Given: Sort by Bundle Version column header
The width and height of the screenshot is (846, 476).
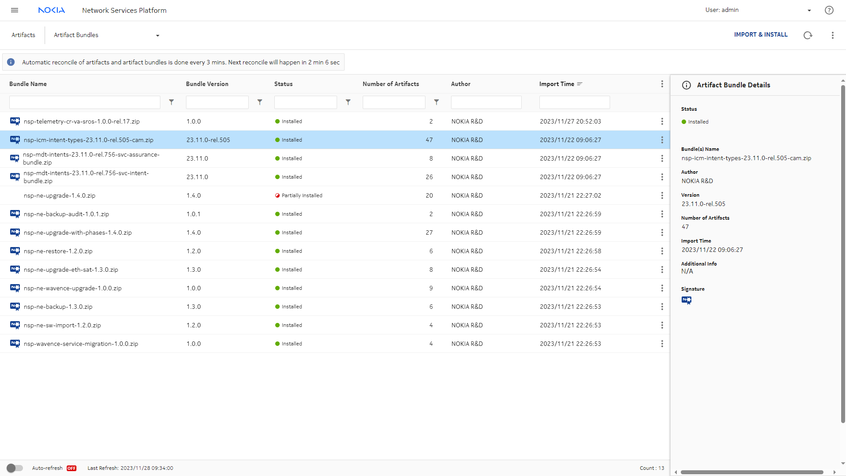Looking at the screenshot, I should coord(207,84).
